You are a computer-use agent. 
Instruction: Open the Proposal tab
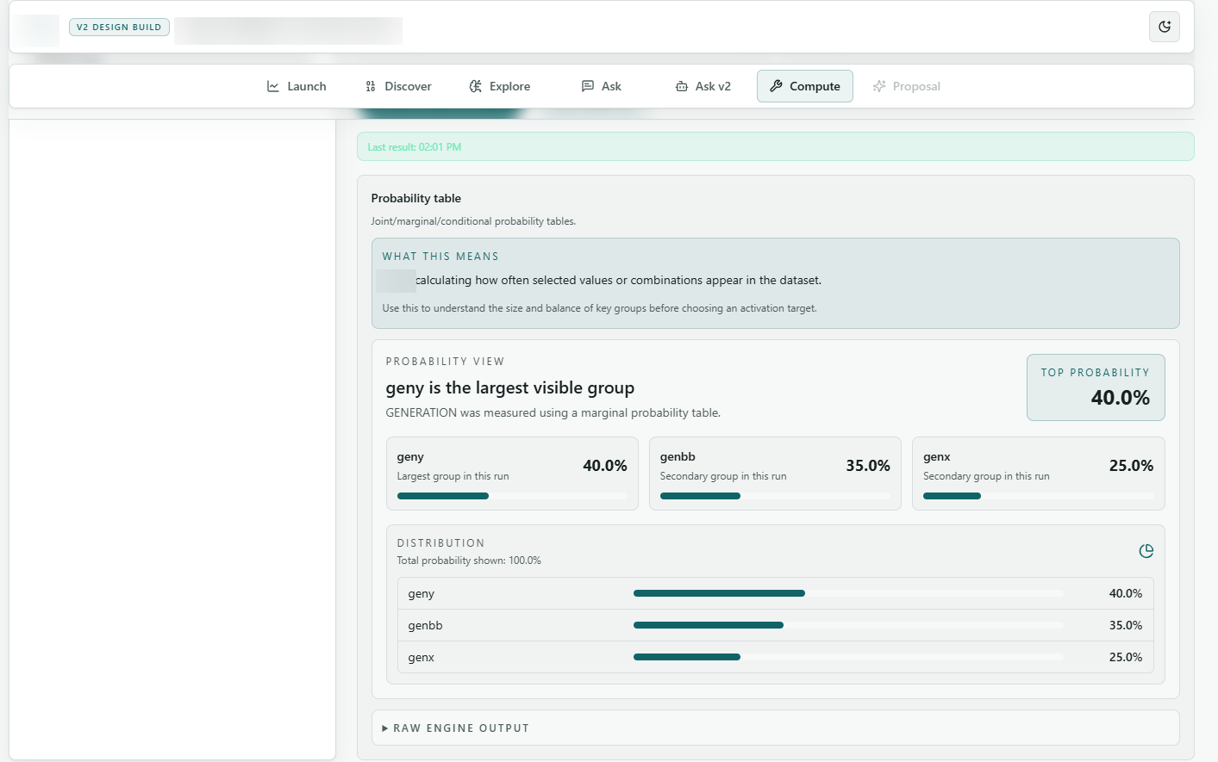(x=907, y=86)
